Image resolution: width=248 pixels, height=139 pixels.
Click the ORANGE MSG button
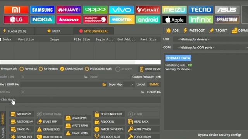[x=49, y=129]
